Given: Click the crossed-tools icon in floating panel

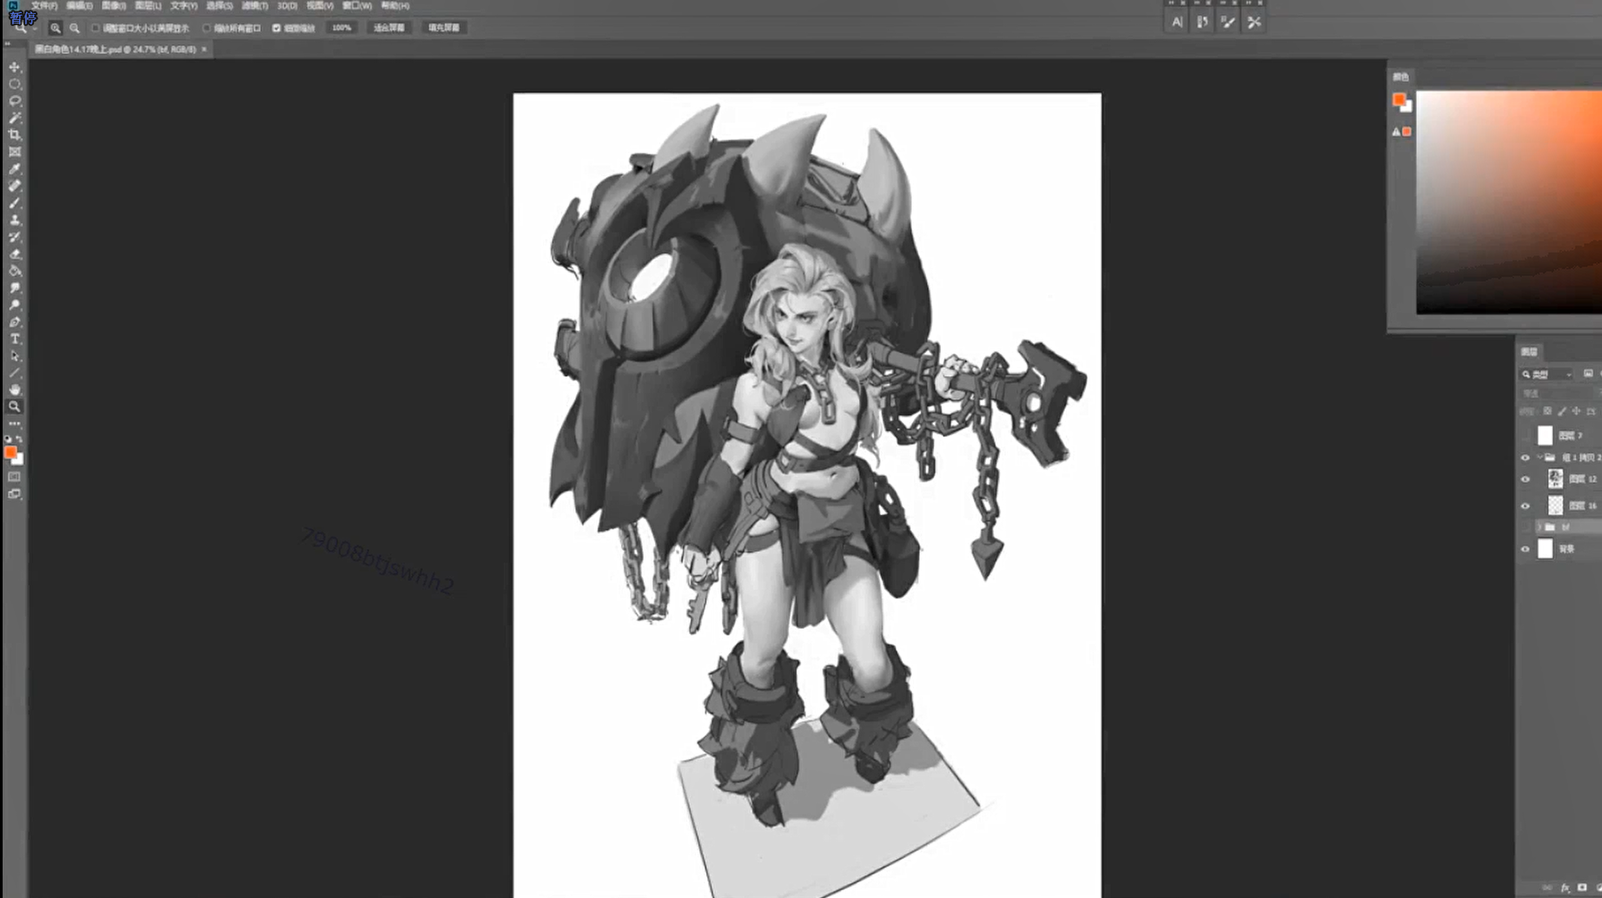Looking at the screenshot, I should point(1254,23).
